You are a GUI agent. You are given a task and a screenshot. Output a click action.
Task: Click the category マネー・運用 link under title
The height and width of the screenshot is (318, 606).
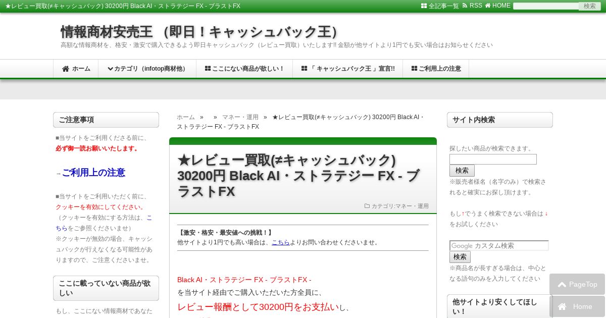[412, 206]
